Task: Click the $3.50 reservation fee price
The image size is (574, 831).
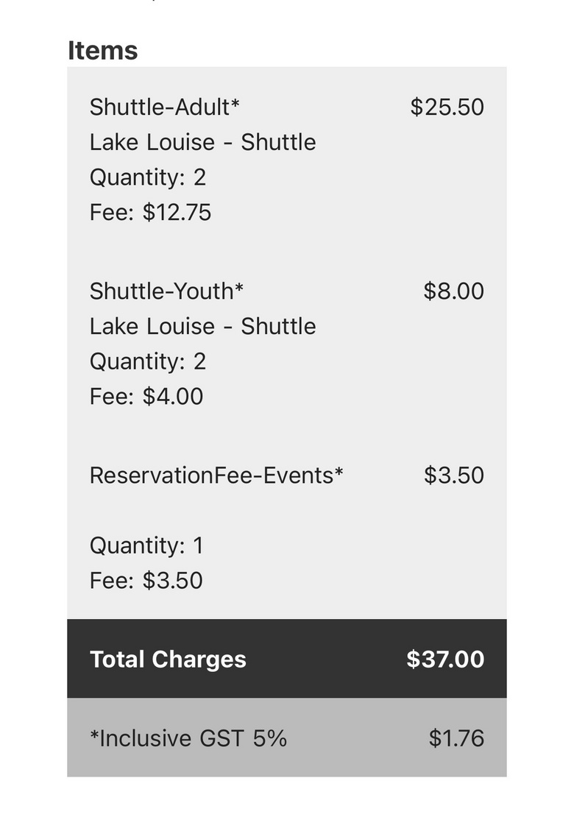Action: coord(454,475)
